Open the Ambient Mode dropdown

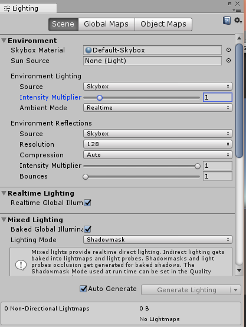coord(158,108)
